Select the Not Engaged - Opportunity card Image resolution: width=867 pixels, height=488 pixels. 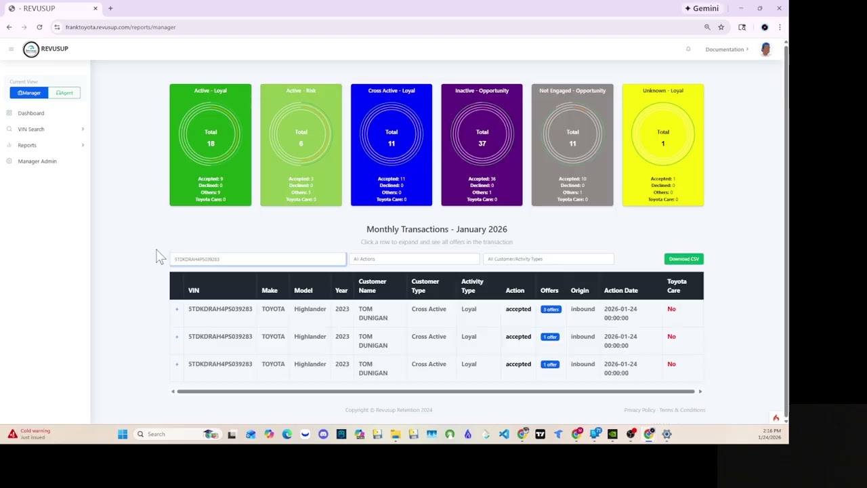coord(572,144)
